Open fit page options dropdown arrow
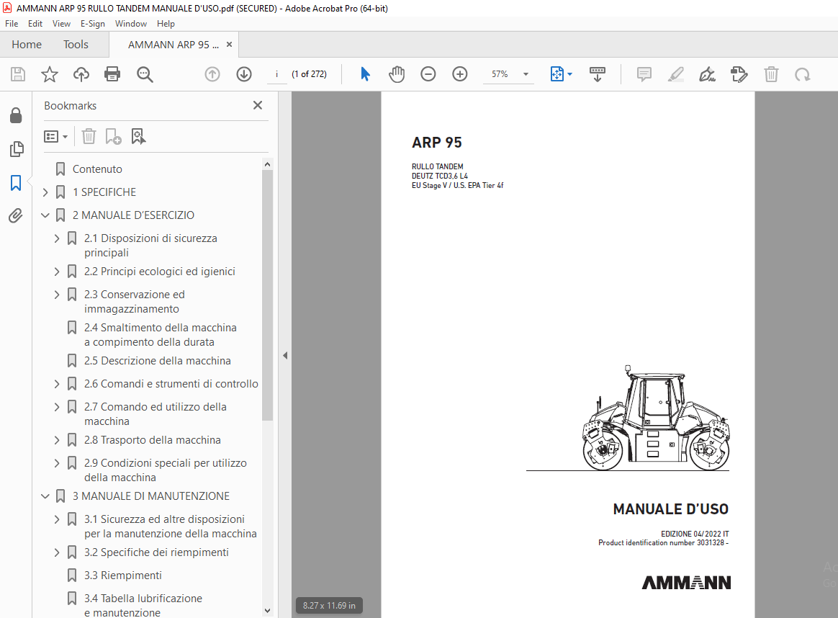 pos(569,74)
